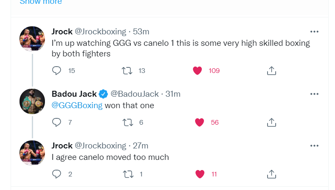The height and width of the screenshot is (190, 335).
Task: Open more options on Badou Jack's tweet
Action: tap(314, 94)
